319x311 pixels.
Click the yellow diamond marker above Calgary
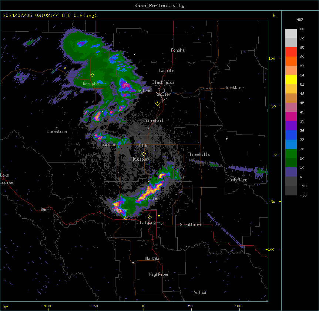[x=150, y=218]
